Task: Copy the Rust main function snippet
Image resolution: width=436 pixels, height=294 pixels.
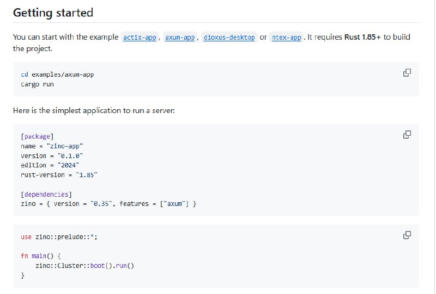Action: 407,235
